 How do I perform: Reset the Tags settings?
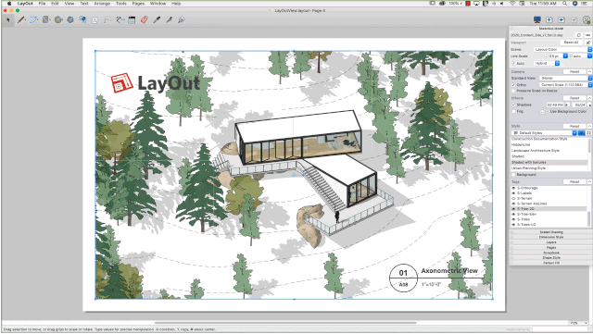(574, 181)
